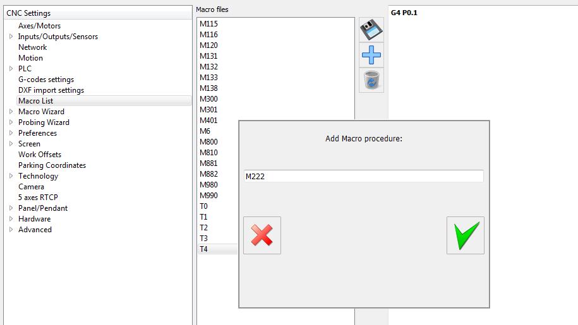Click the macro name input field

363,177
